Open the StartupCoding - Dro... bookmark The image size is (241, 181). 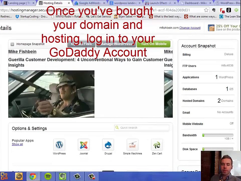tap(32, 17)
